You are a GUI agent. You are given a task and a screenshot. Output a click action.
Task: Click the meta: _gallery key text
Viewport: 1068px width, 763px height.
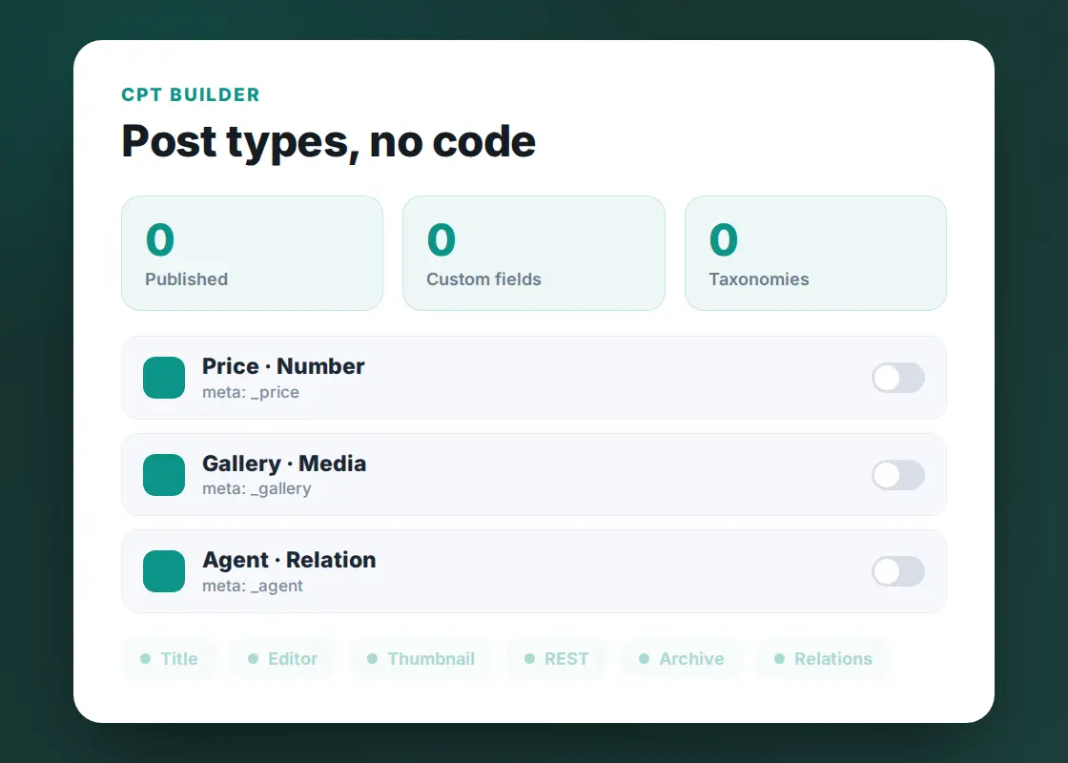coord(257,489)
